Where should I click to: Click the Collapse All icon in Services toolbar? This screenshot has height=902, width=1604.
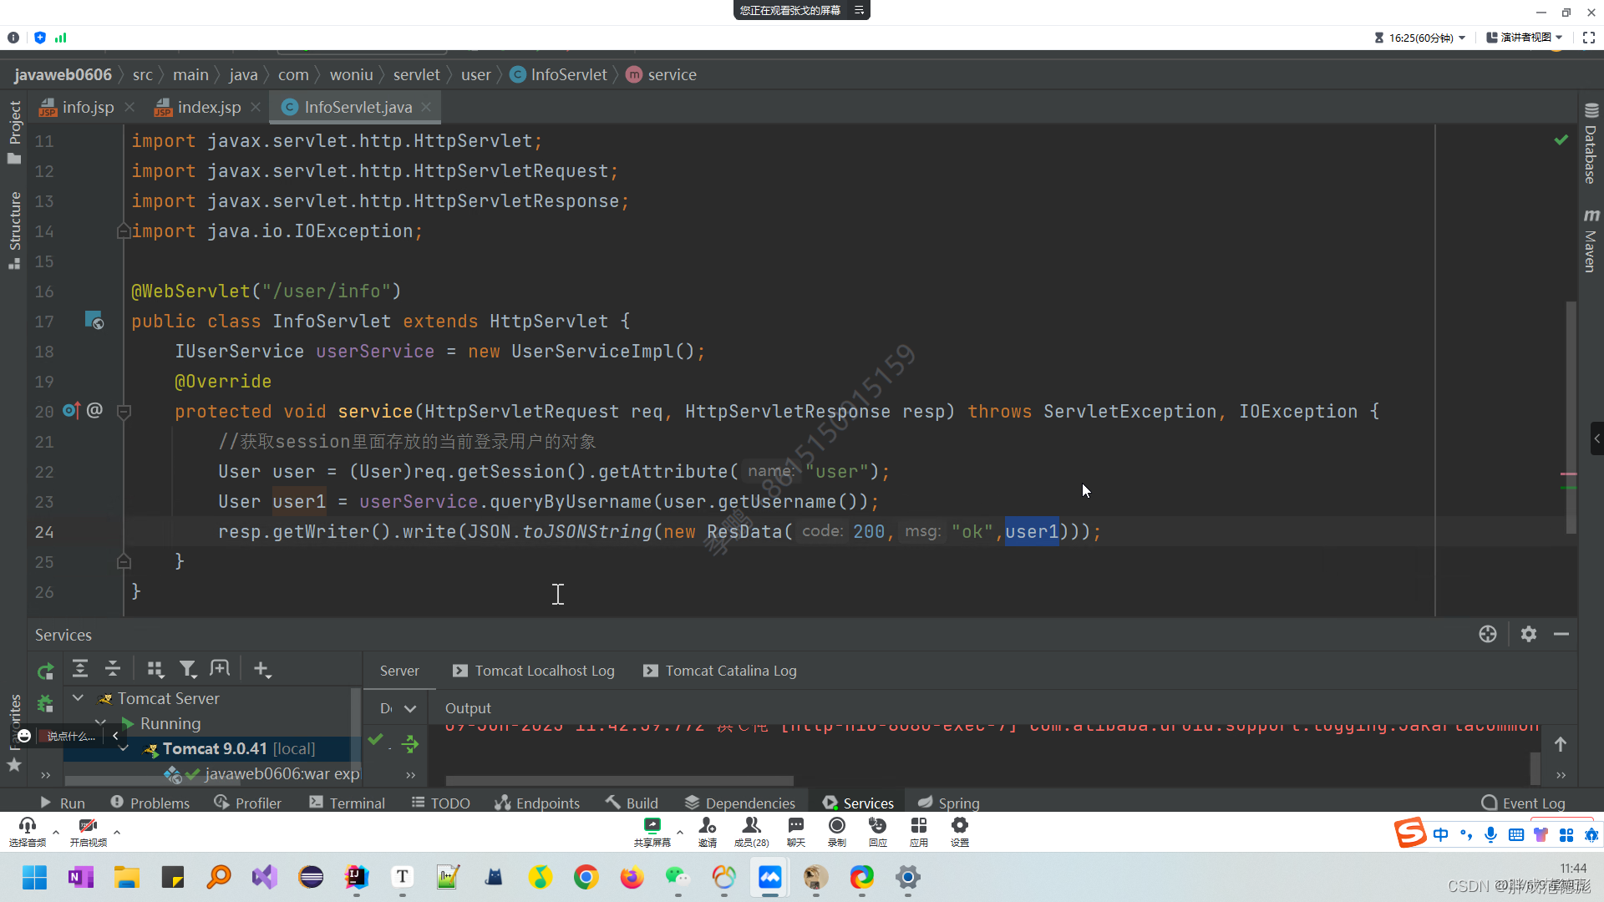113,669
